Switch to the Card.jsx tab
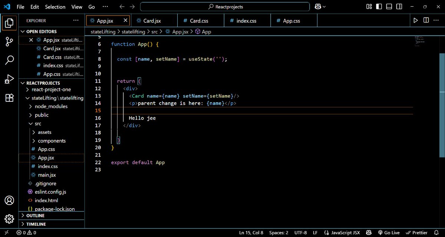 point(154,21)
